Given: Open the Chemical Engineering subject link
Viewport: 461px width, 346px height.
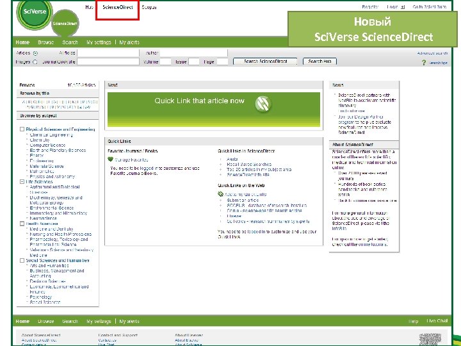Looking at the screenshot, I should click(51, 135).
